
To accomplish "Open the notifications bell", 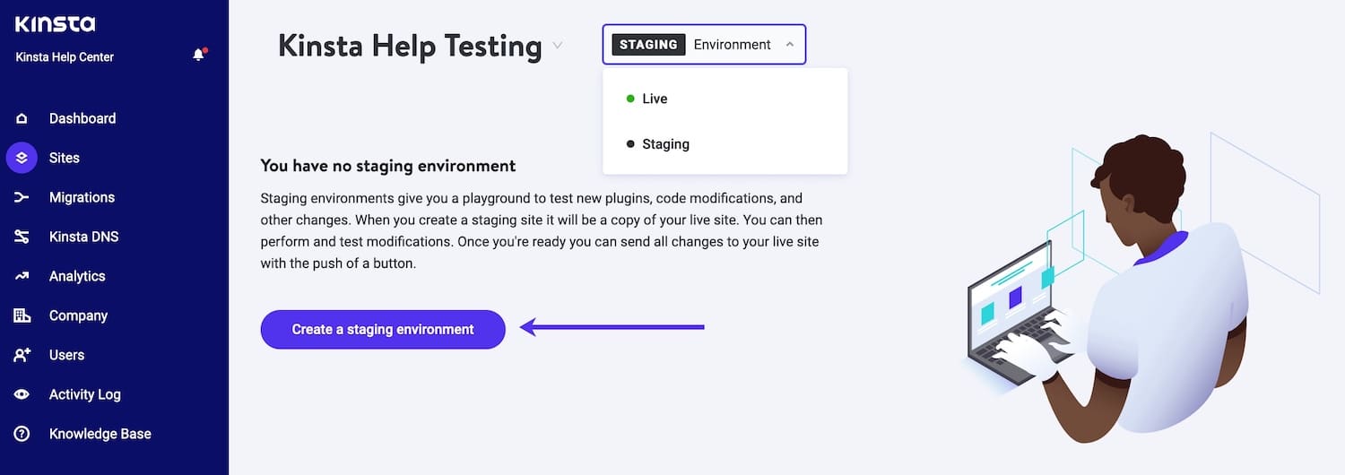I will [x=198, y=56].
